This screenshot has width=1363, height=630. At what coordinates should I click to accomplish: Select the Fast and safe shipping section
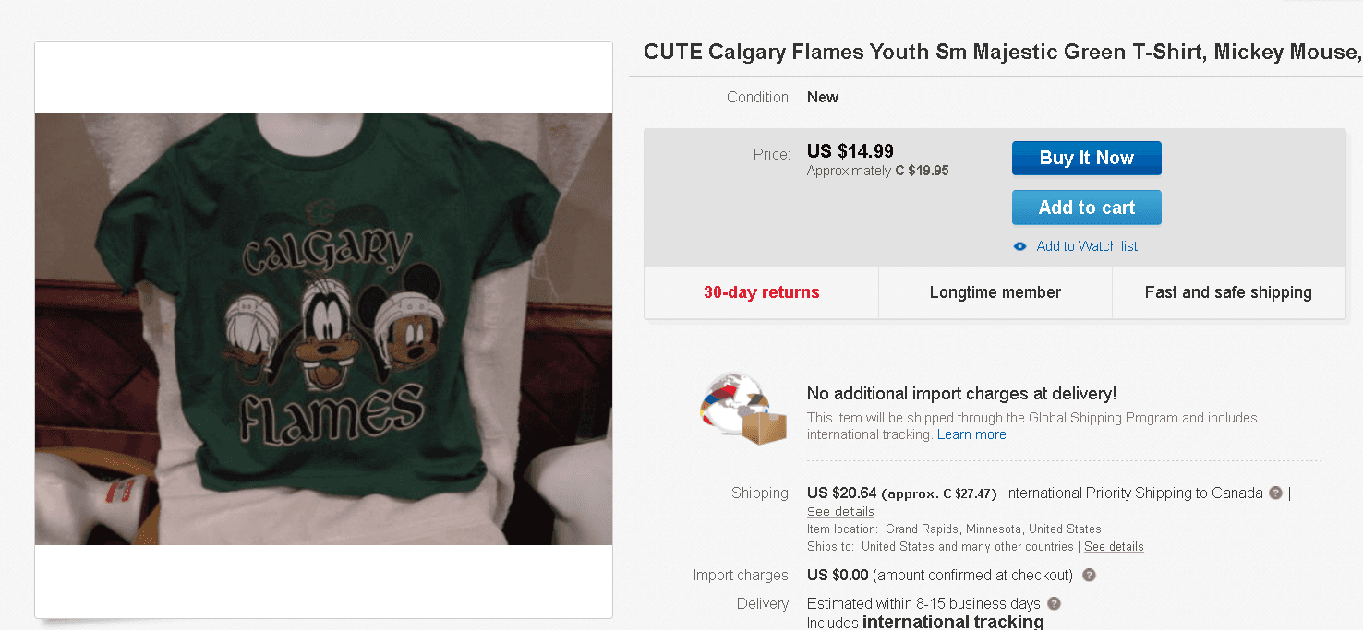tap(1228, 292)
